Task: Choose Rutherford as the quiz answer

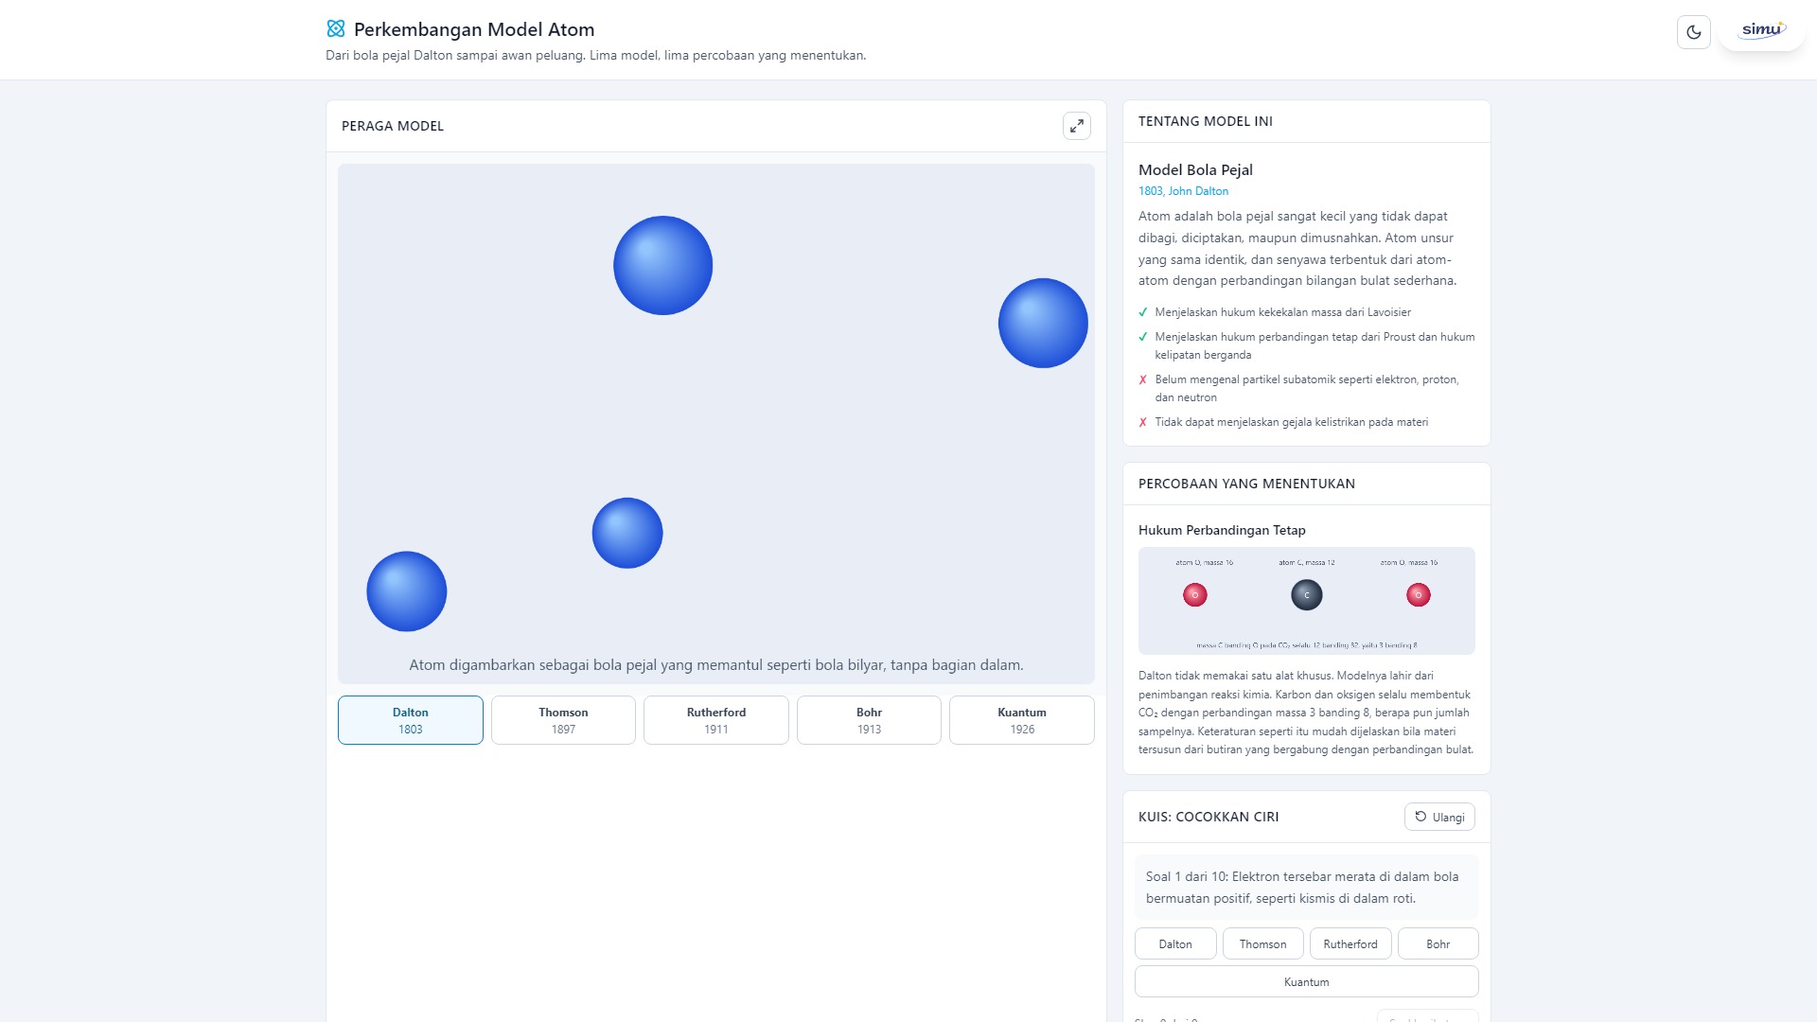Action: 1350,943
